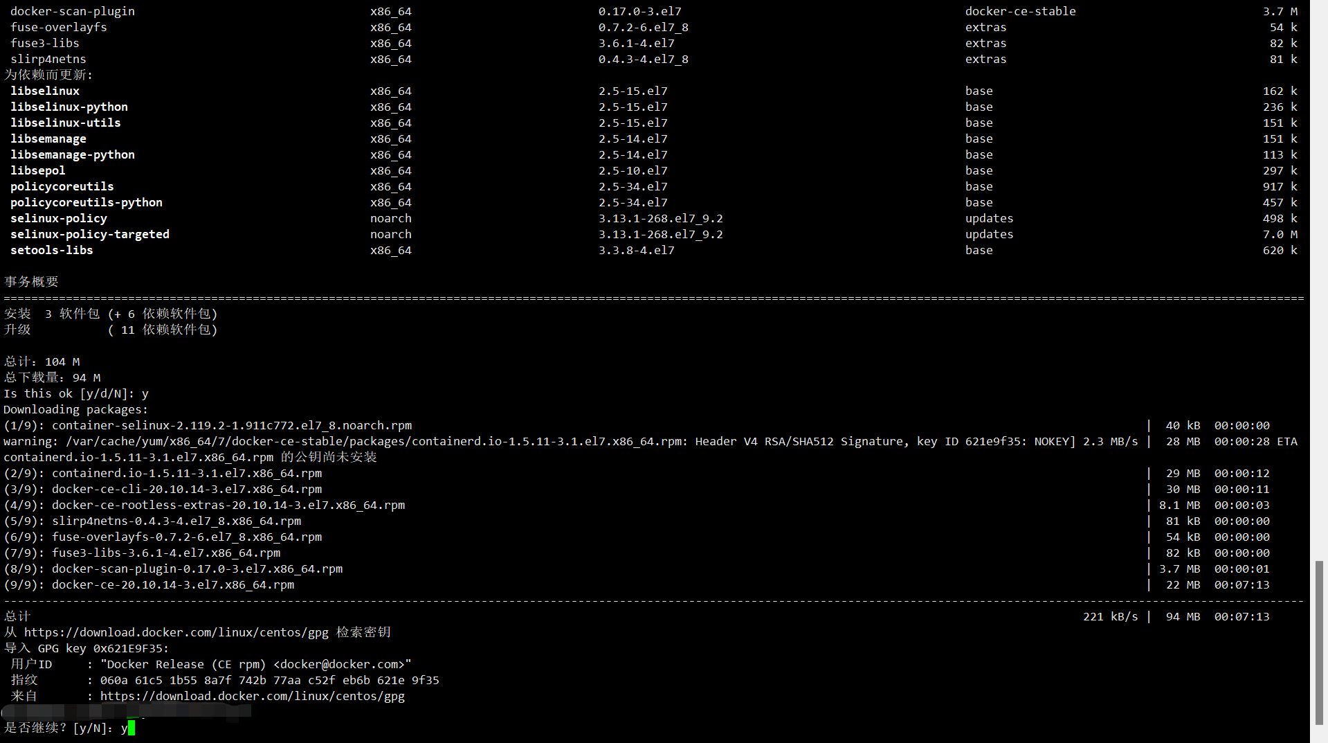Click the docker-ce-rootless-extras rpm line

pos(204,505)
